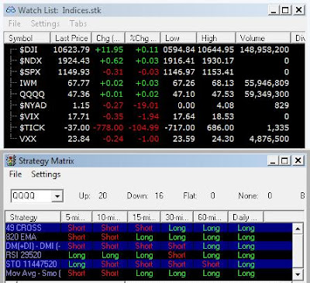Sort by Low column header
The image size is (310, 283).
179,38
